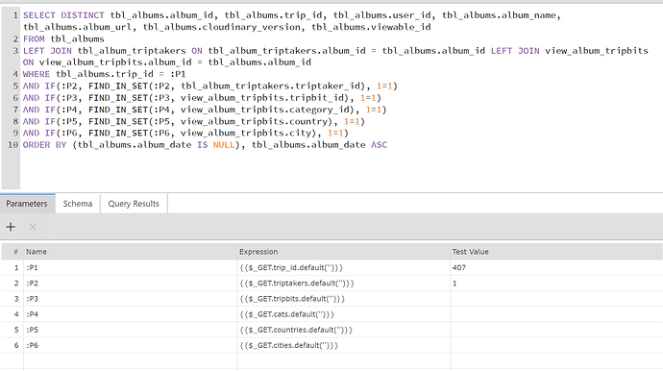The image size is (663, 371).
Task: Select the :P1 parameter name cell
Action: coord(131,267)
